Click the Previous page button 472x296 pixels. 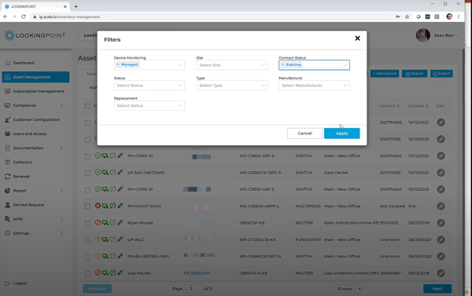(98, 289)
